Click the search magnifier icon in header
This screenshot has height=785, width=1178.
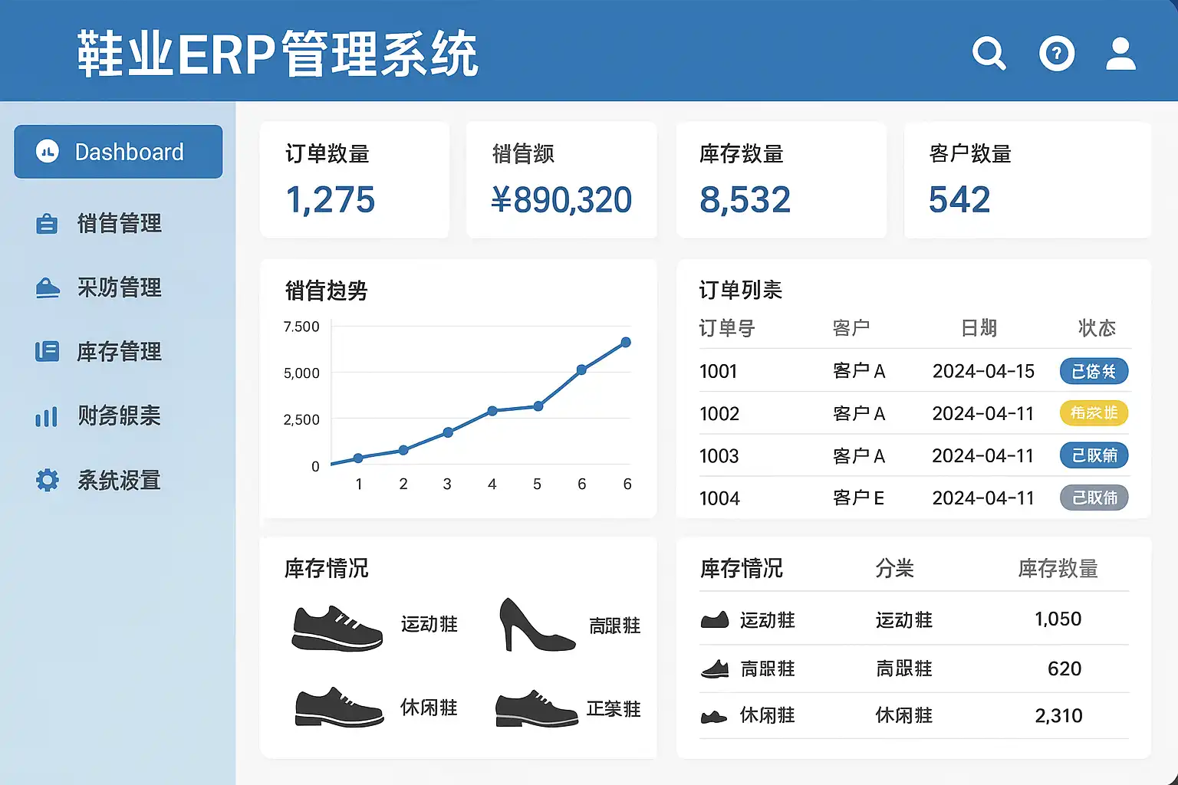point(989,54)
